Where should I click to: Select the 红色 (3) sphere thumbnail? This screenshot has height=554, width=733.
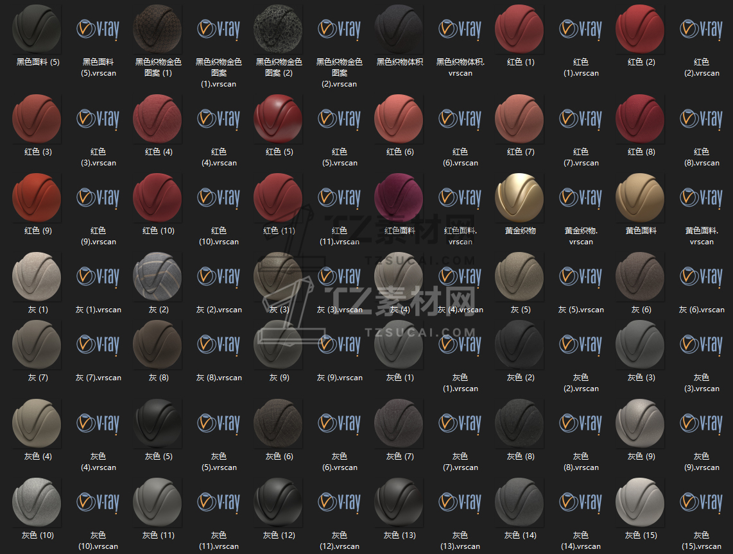tap(37, 119)
